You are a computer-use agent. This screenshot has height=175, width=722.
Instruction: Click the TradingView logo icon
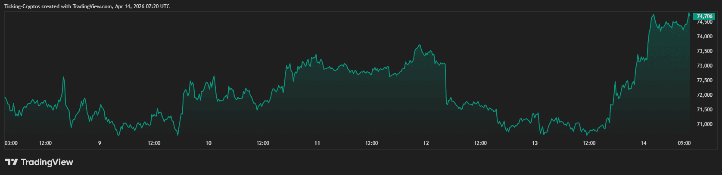[x=11, y=162]
